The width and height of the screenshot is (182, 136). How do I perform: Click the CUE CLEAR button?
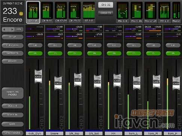pyautogui.click(x=12, y=45)
